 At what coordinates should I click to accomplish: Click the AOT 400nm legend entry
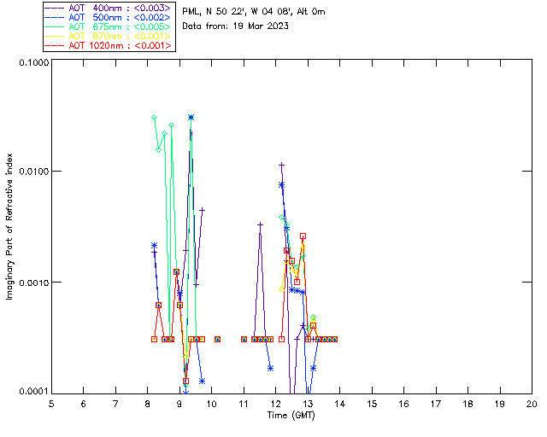[109, 8]
